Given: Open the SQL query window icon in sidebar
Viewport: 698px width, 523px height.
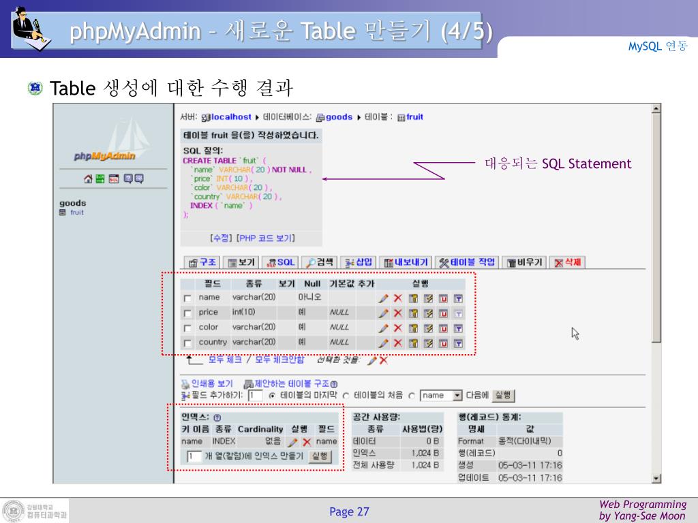Looking at the screenshot, I should pyautogui.click(x=114, y=179).
